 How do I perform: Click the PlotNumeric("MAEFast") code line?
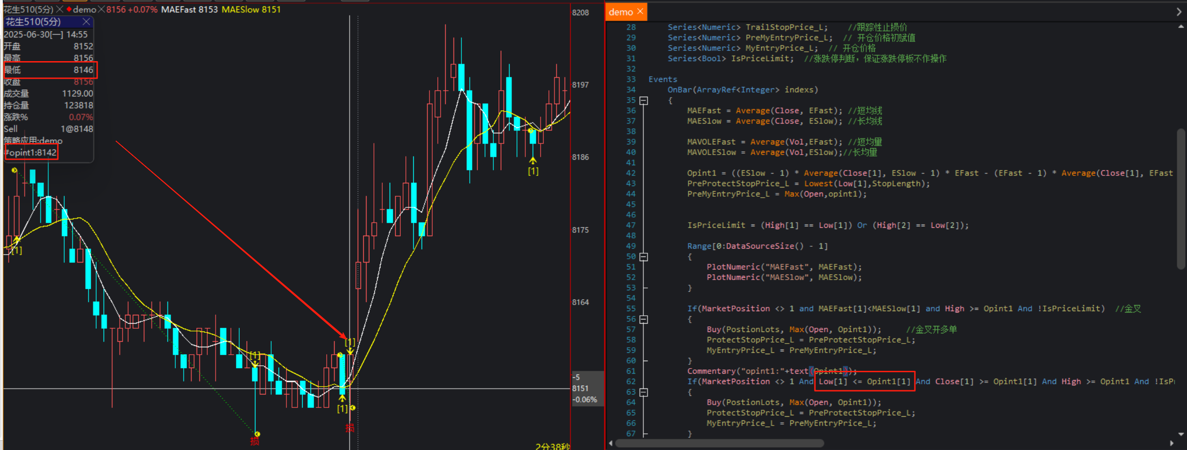(784, 267)
